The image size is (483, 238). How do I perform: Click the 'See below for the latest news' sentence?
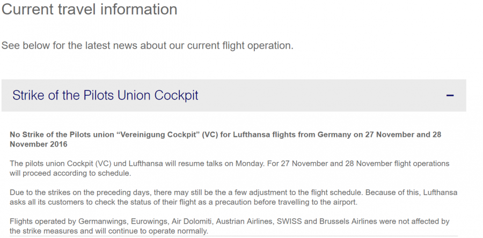[147, 45]
